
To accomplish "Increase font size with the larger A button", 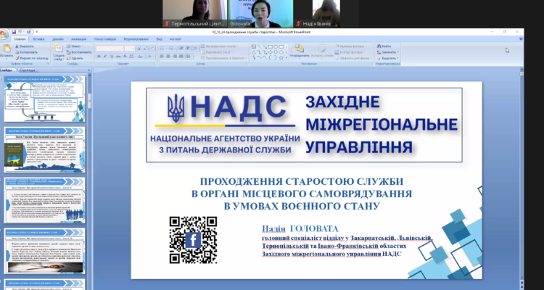I will tap(139, 49).
